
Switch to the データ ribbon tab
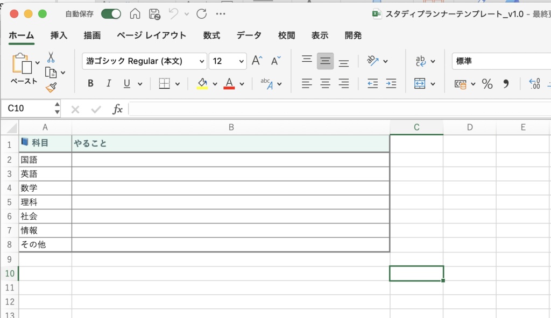249,35
